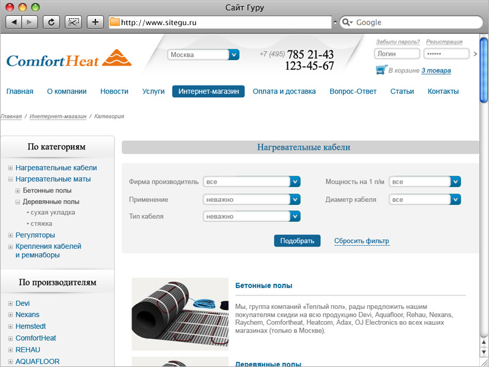Click the Регистрация link
The height and width of the screenshot is (367, 489).
(444, 42)
